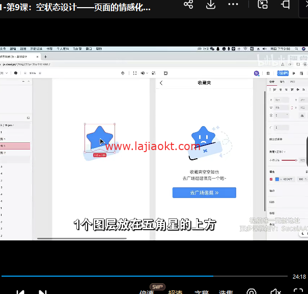Click the W width input field
The image size is (308, 294).
(x=282, y=108)
